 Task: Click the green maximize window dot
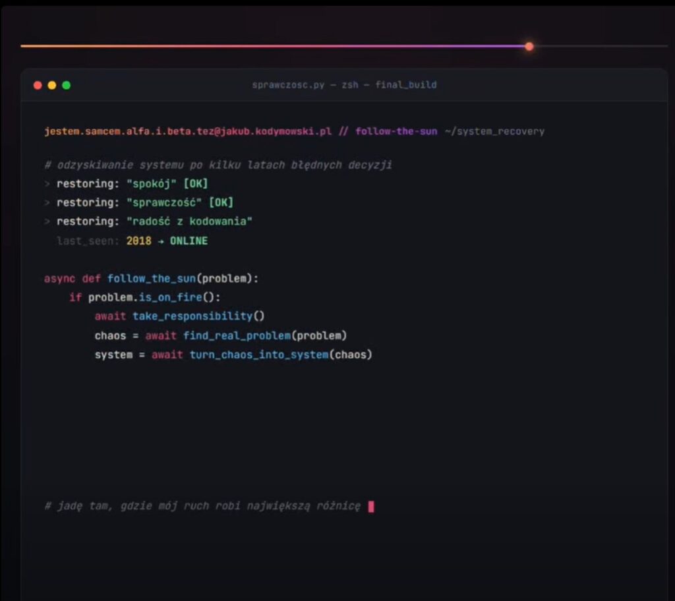pyautogui.click(x=67, y=85)
